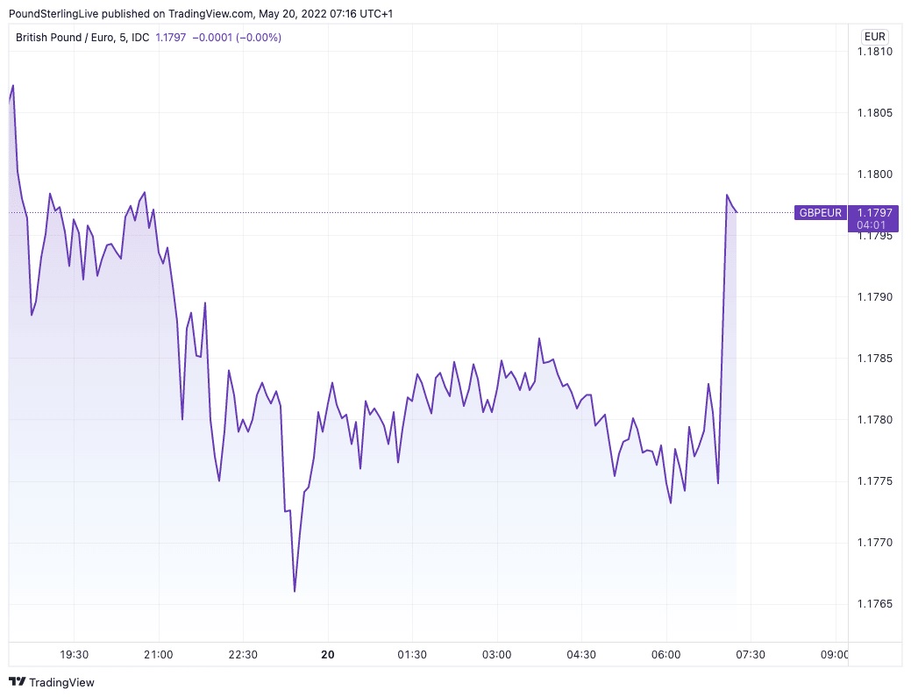Select the 03:00 time axis label
The image size is (911, 697).
[497, 655]
